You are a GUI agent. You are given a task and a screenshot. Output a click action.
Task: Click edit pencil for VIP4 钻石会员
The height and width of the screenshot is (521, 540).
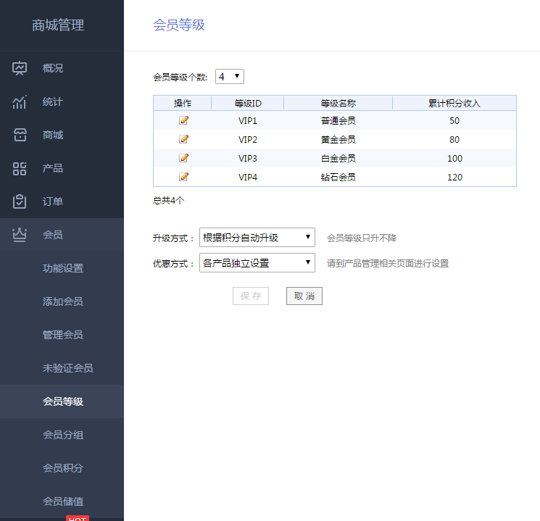pyautogui.click(x=183, y=177)
